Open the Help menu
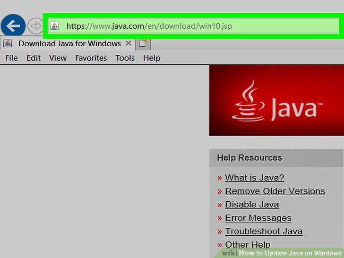The height and width of the screenshot is (258, 344). [152, 58]
